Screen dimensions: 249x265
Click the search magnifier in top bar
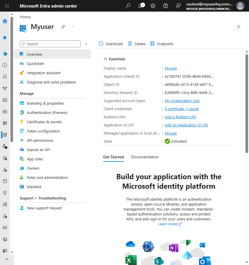(128, 6)
